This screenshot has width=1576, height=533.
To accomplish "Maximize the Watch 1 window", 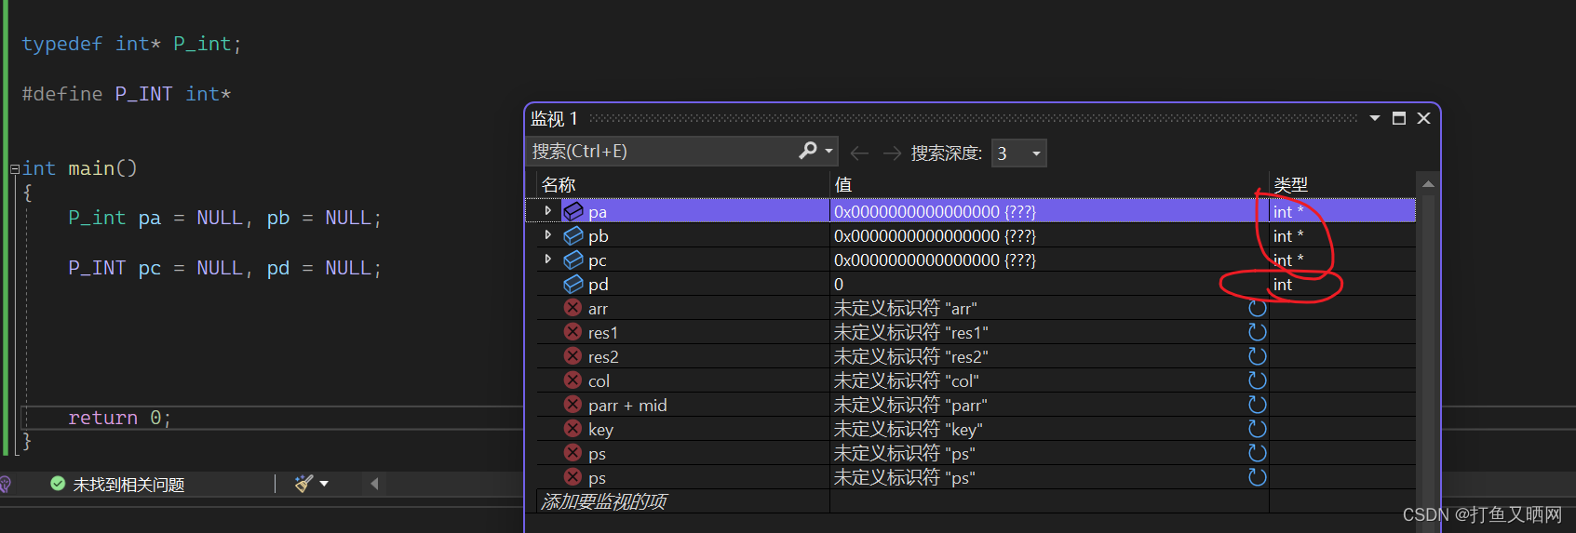I will click(1398, 118).
